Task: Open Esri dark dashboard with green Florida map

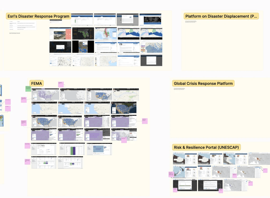Action: (83, 33)
